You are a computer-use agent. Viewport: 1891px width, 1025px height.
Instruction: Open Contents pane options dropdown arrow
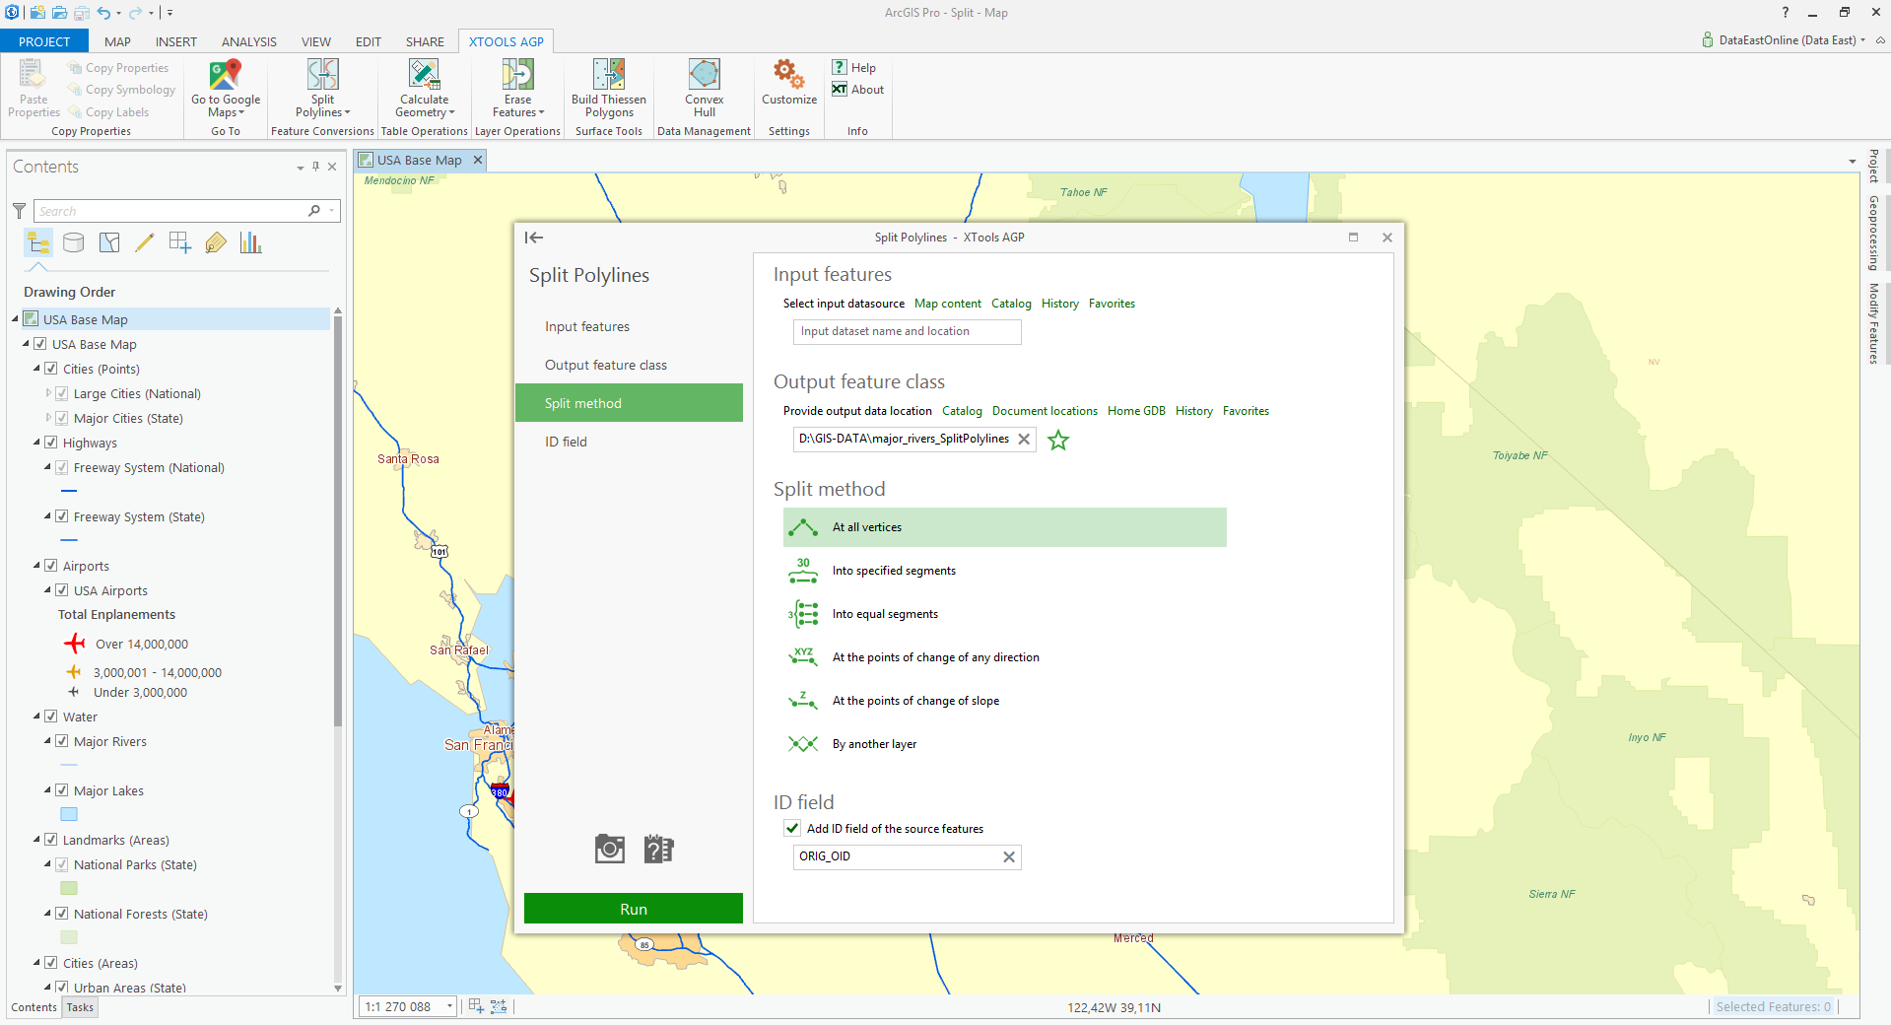[x=301, y=168]
